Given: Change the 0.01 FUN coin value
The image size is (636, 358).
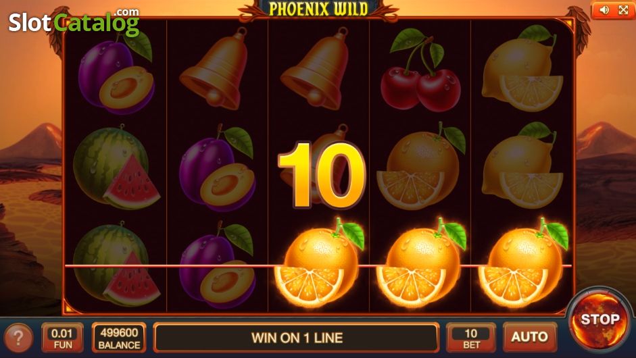Looking at the screenshot, I should tap(62, 337).
